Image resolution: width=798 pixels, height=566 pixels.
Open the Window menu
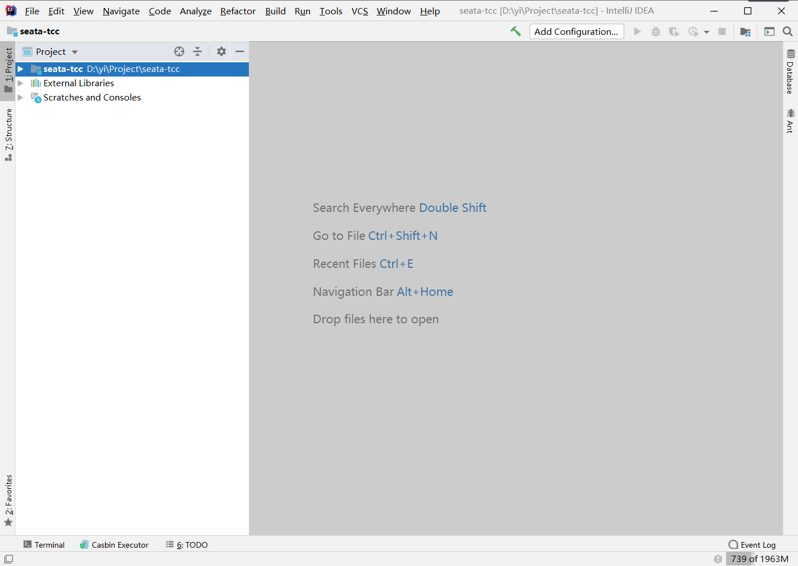click(394, 11)
